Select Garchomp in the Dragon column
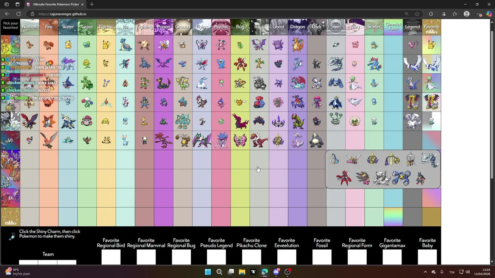 click(297, 102)
